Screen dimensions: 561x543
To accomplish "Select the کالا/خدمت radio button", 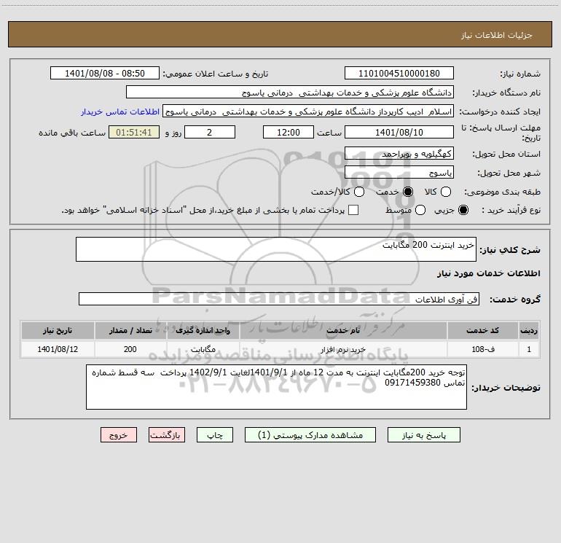I will (359, 192).
